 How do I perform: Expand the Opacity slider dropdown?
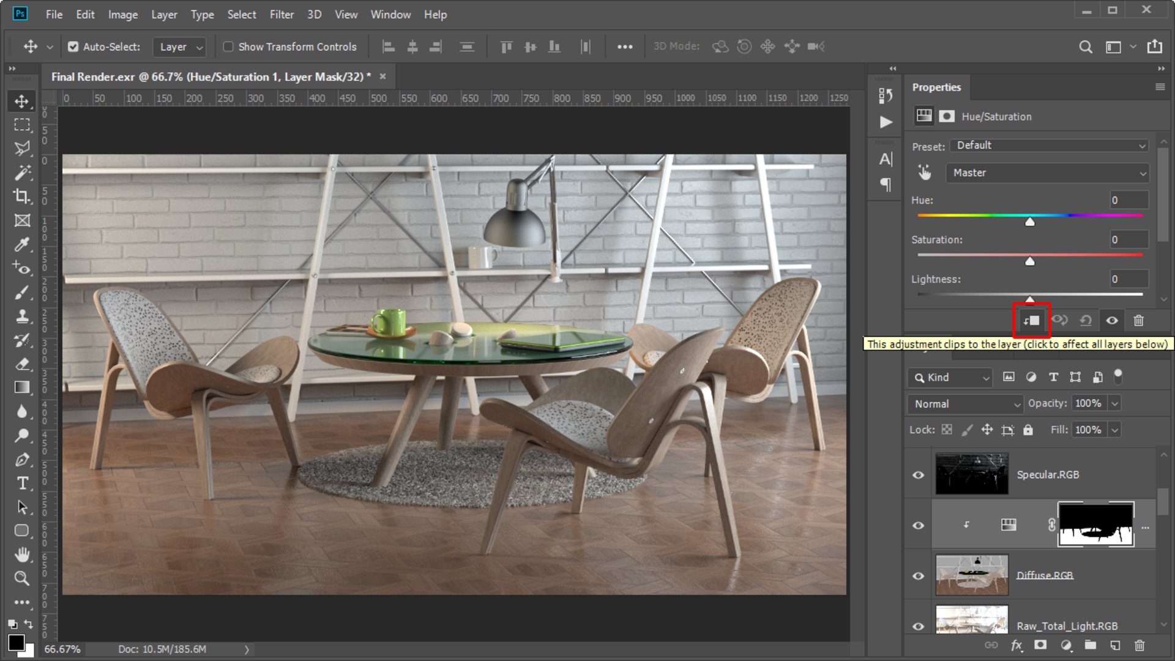click(1115, 403)
